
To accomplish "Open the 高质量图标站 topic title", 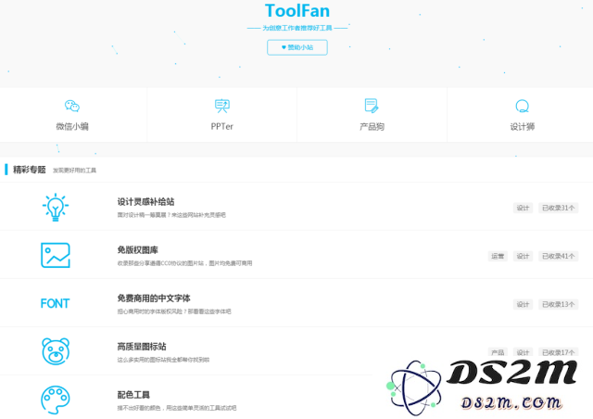I will tap(142, 347).
